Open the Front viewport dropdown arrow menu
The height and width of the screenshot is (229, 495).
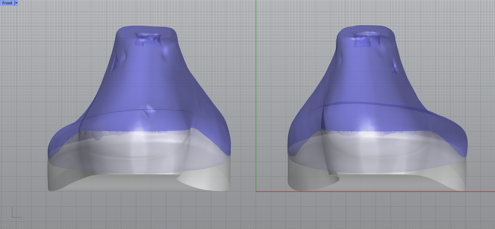[x=16, y=3]
